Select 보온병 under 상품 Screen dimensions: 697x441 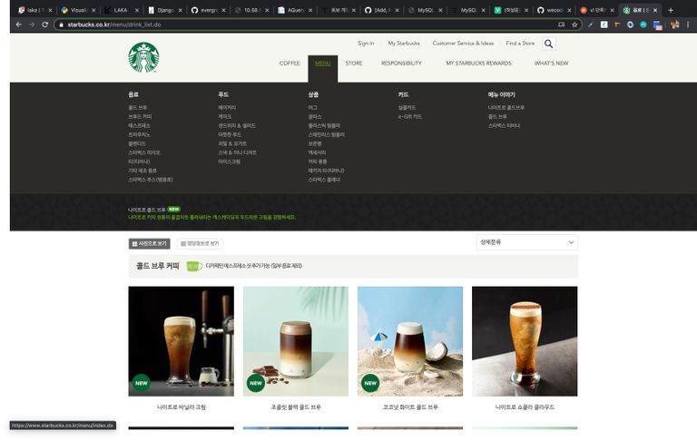pyautogui.click(x=315, y=143)
